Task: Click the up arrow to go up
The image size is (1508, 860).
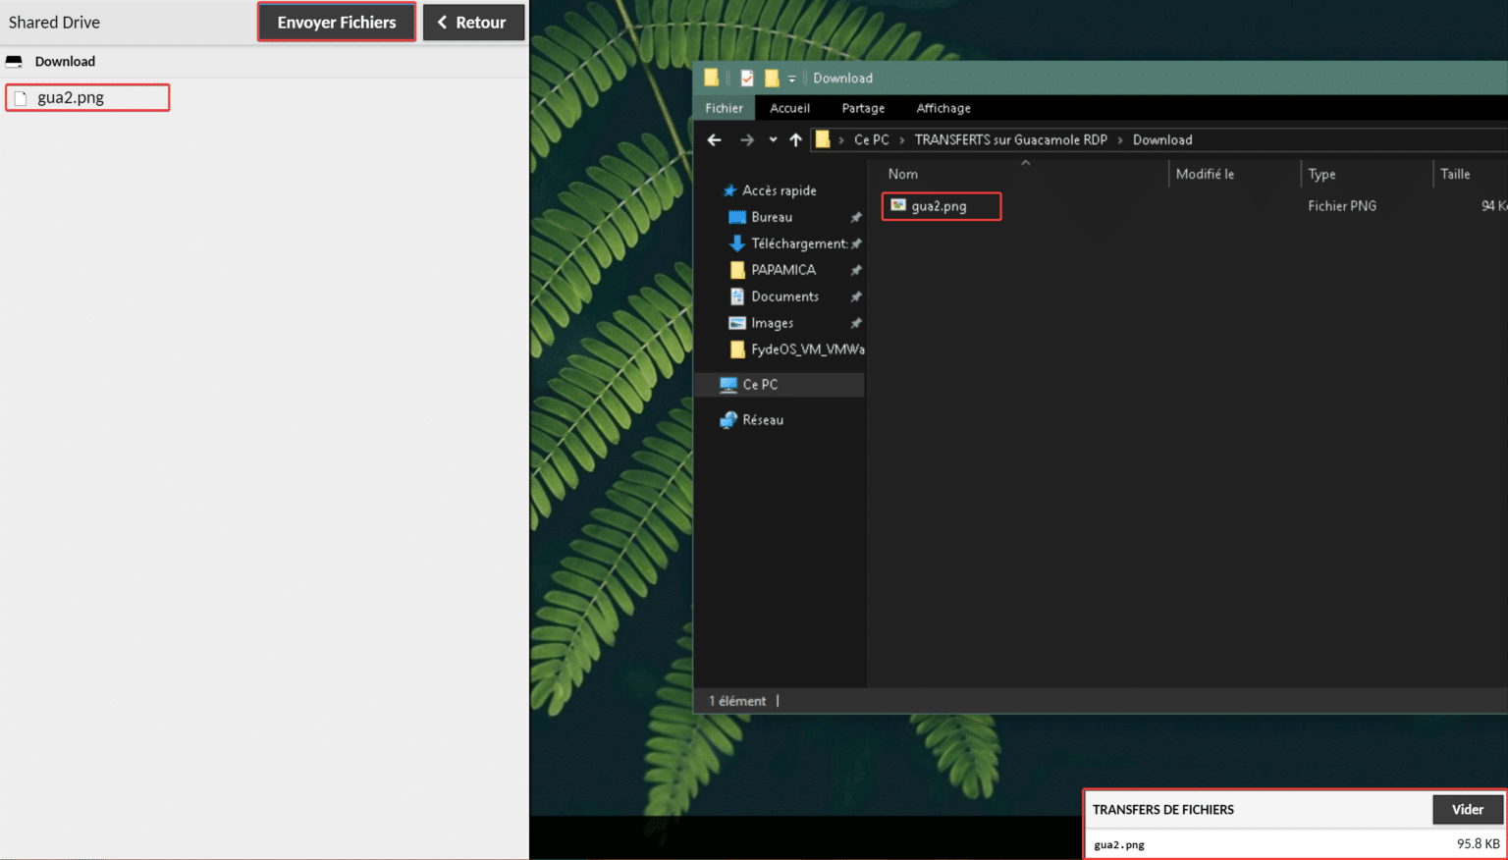Action: point(796,139)
